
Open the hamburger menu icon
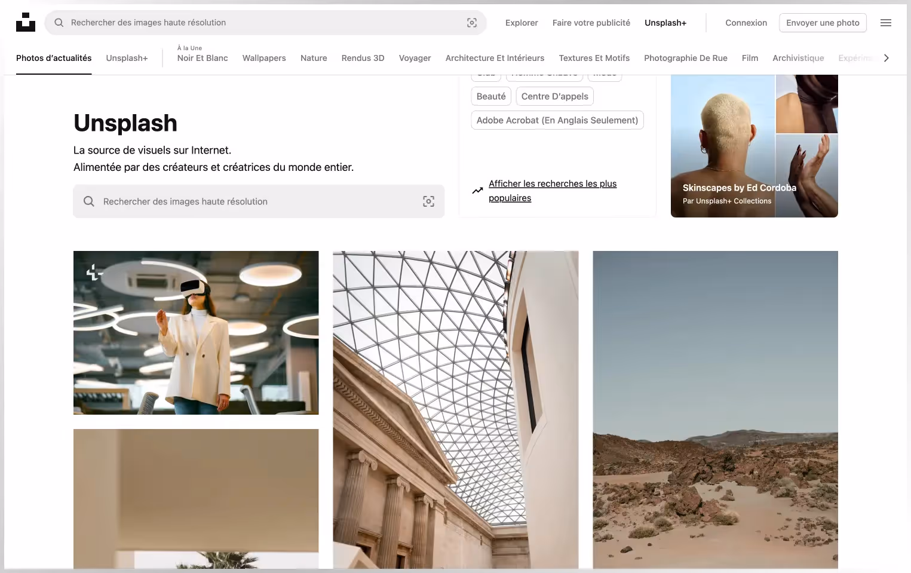pos(886,23)
